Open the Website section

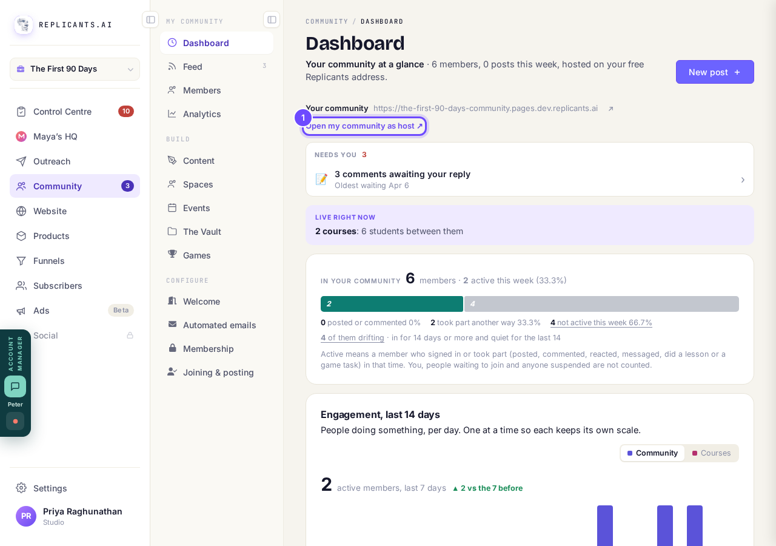(75, 211)
